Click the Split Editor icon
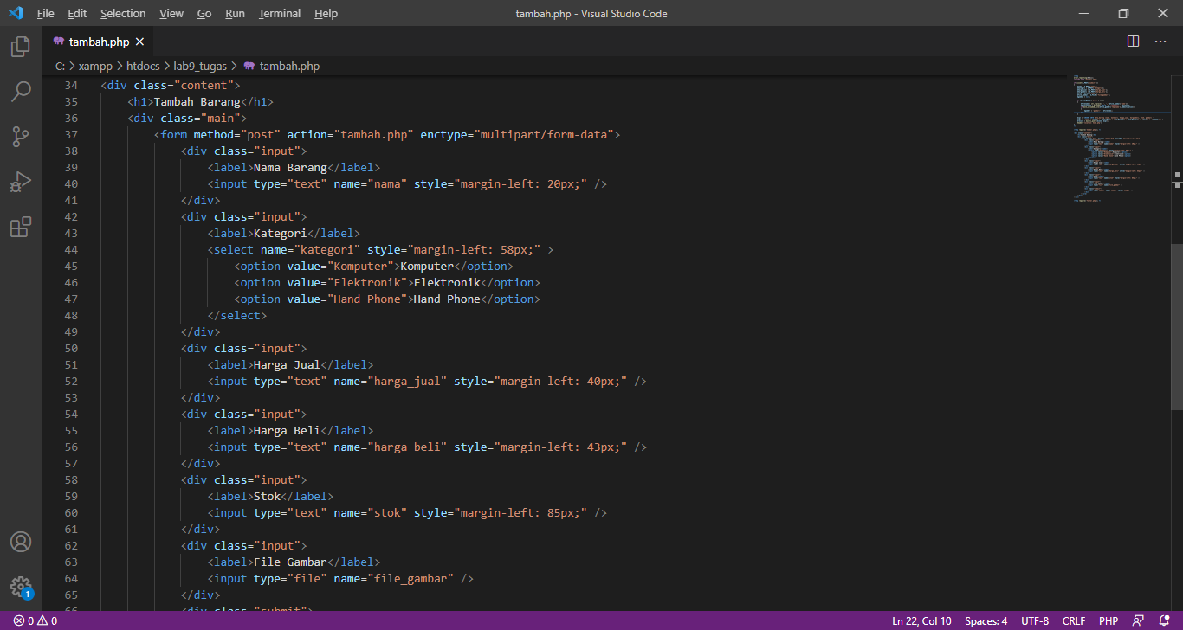Viewport: 1183px width, 630px height. (1132, 41)
